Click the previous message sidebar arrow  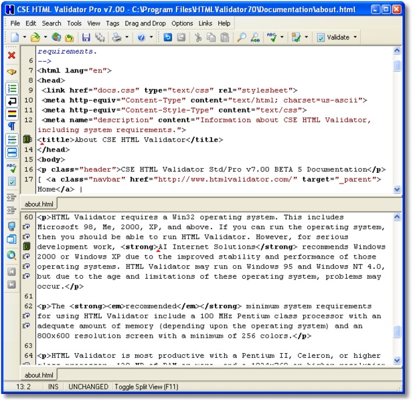pos(11,271)
